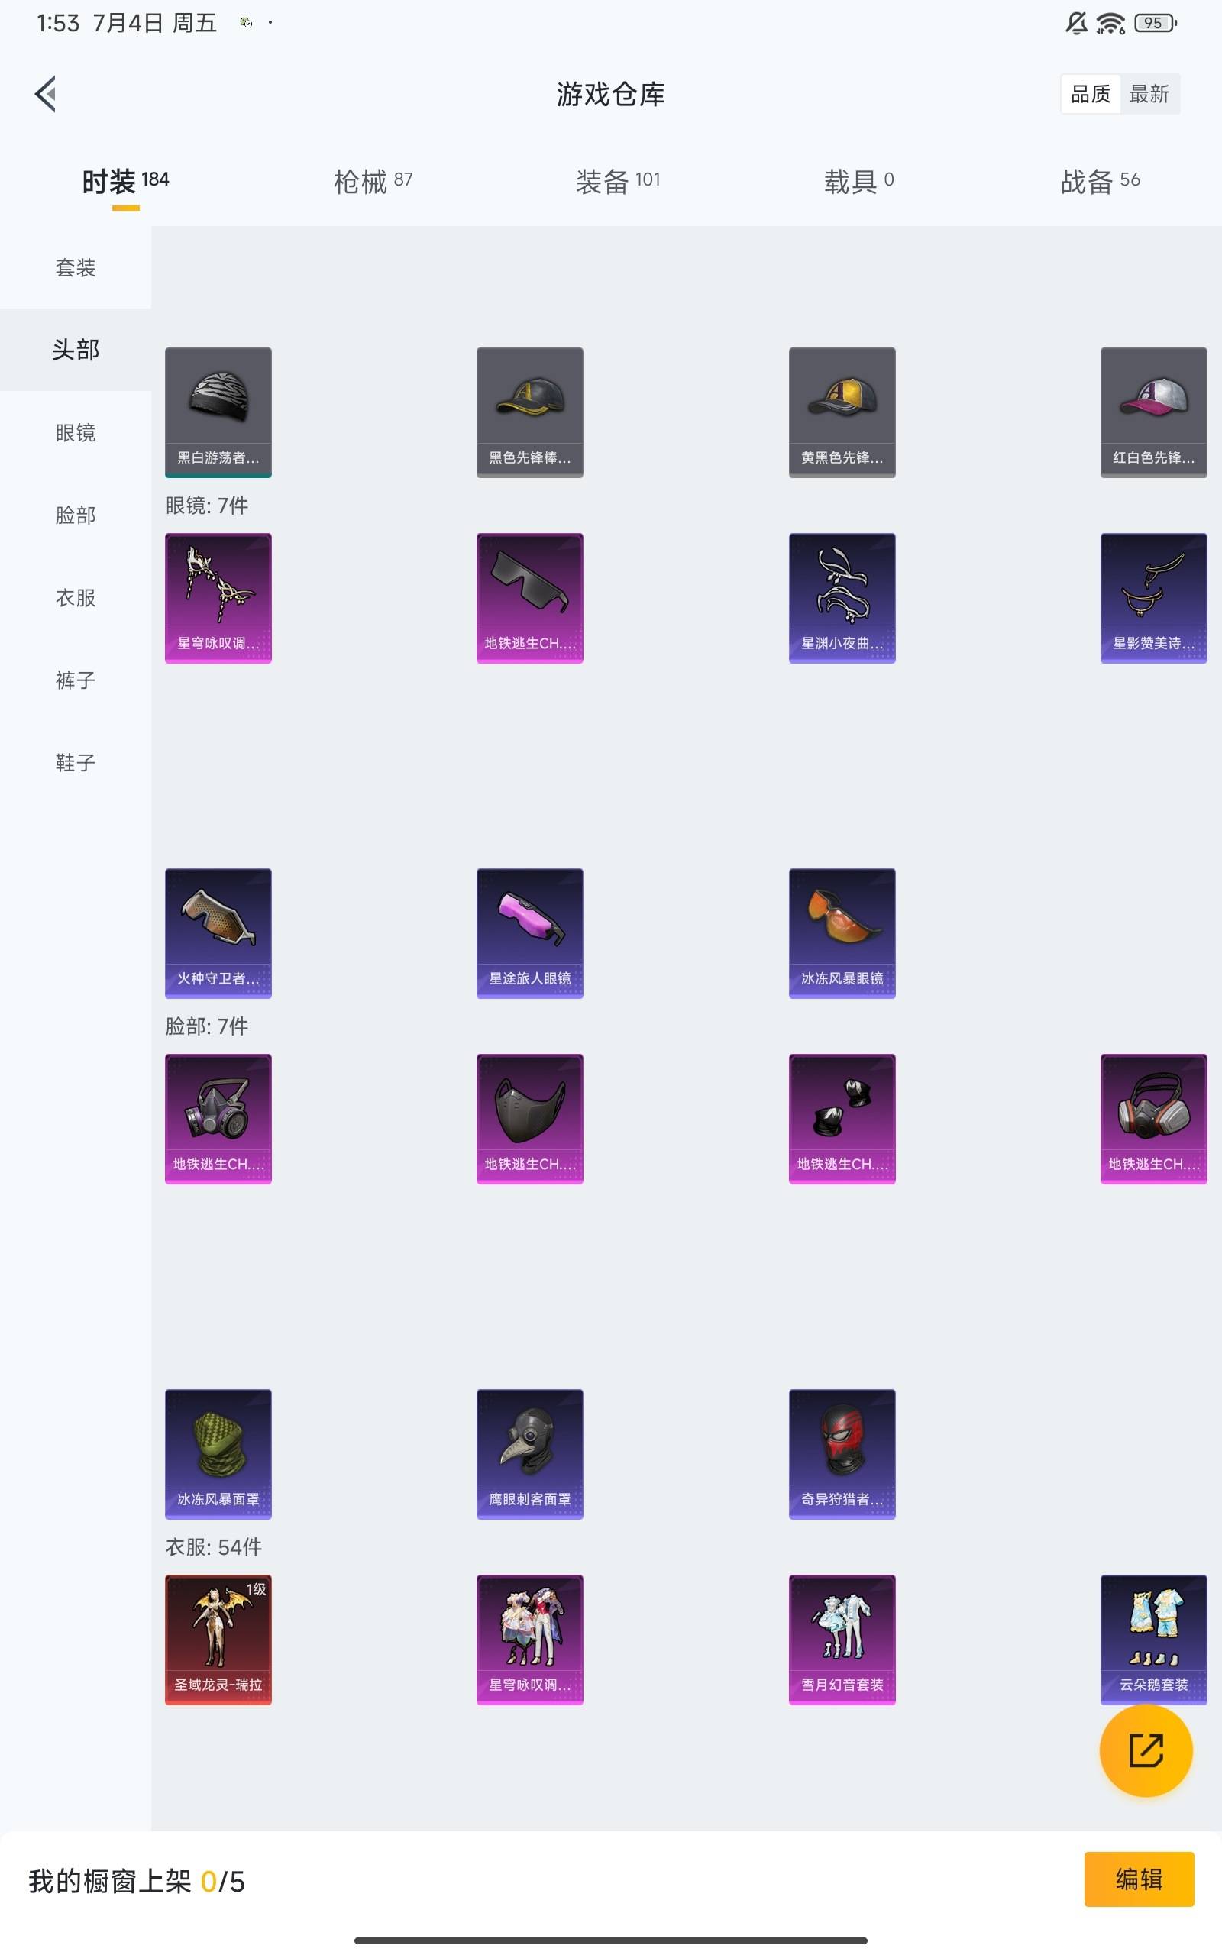Tap the 1:53 clock in status bar
The width and height of the screenshot is (1222, 1955).
[58, 24]
